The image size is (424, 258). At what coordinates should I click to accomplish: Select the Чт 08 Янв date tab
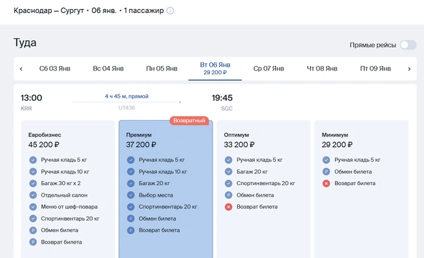tap(322, 69)
